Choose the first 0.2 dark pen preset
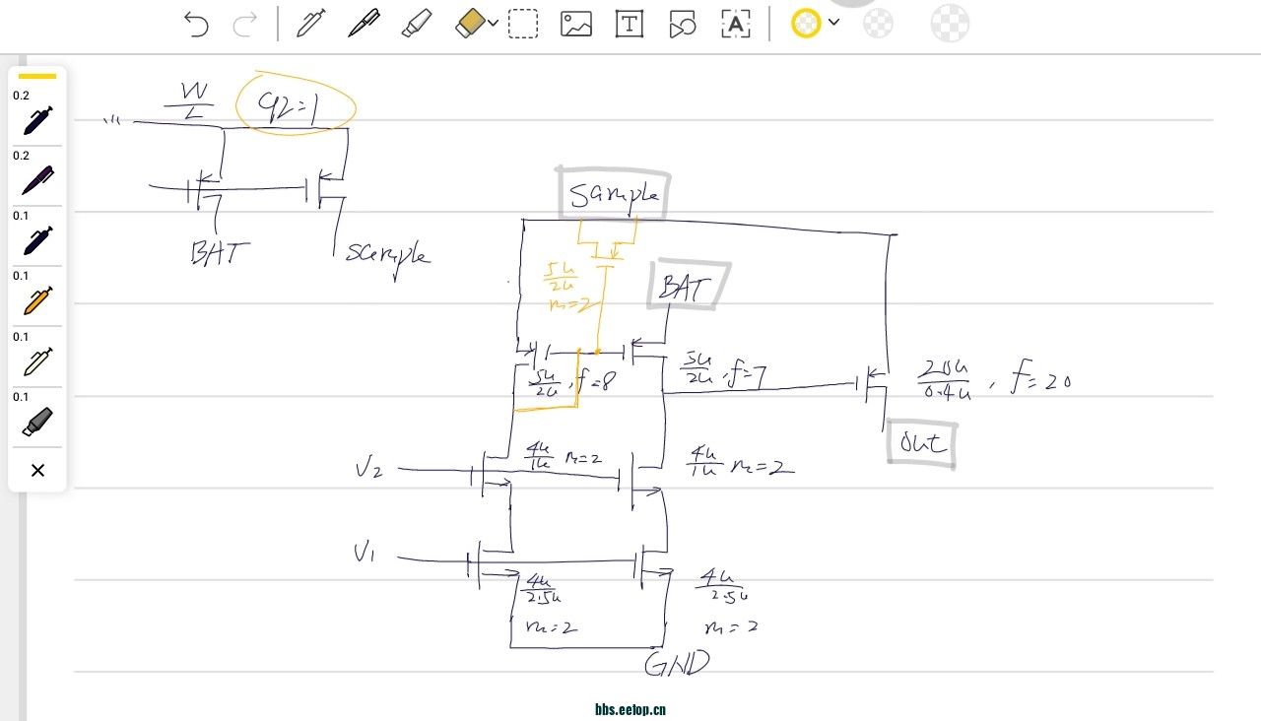The width and height of the screenshot is (1261, 721). click(37, 120)
